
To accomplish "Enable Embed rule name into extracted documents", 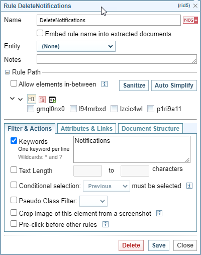I will [40, 33].
